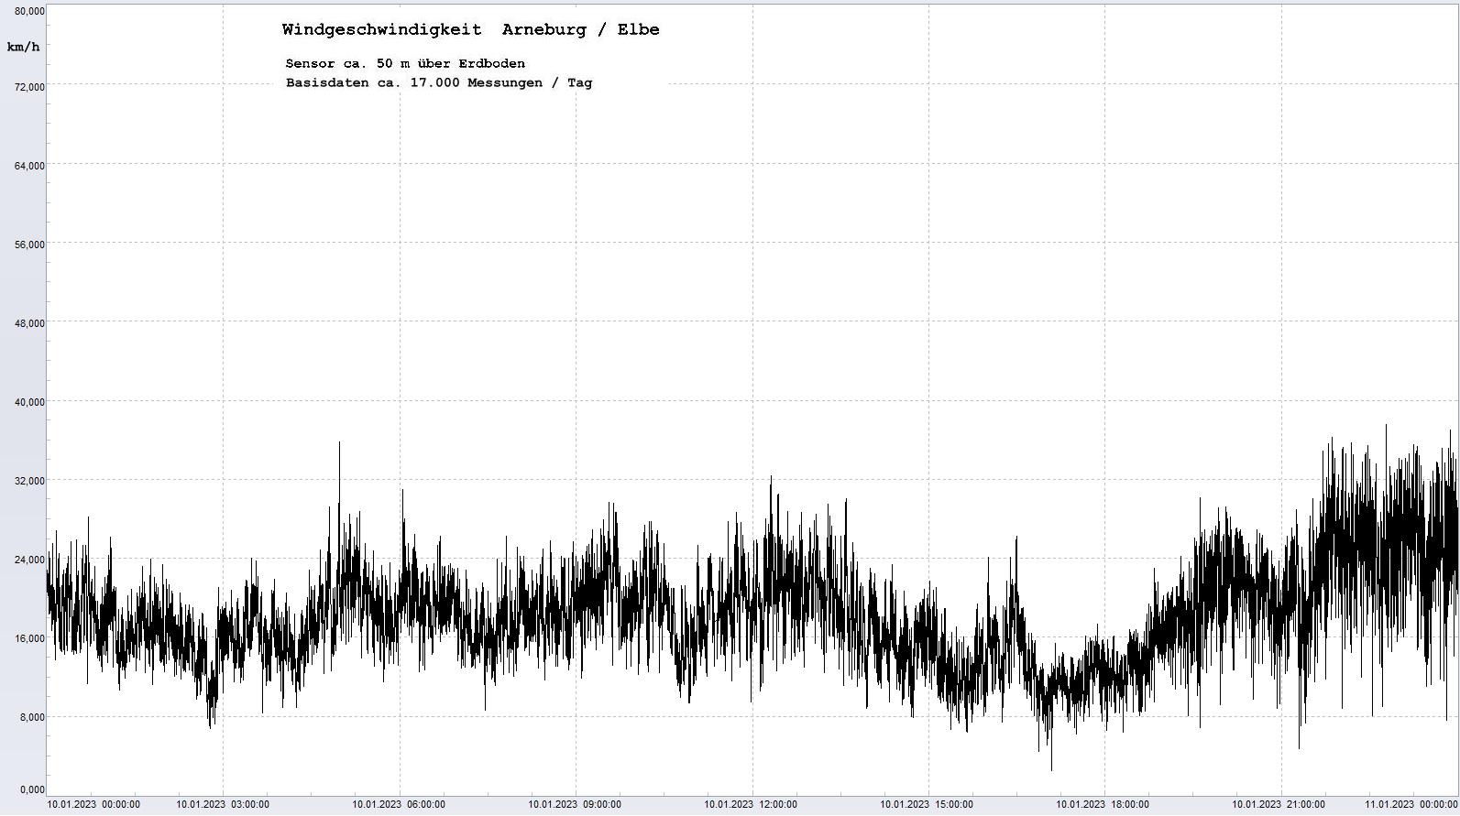Click the 10.01.2023 12:00:00 time label
Image resolution: width=1460 pixels, height=816 pixels.
pyautogui.click(x=751, y=805)
